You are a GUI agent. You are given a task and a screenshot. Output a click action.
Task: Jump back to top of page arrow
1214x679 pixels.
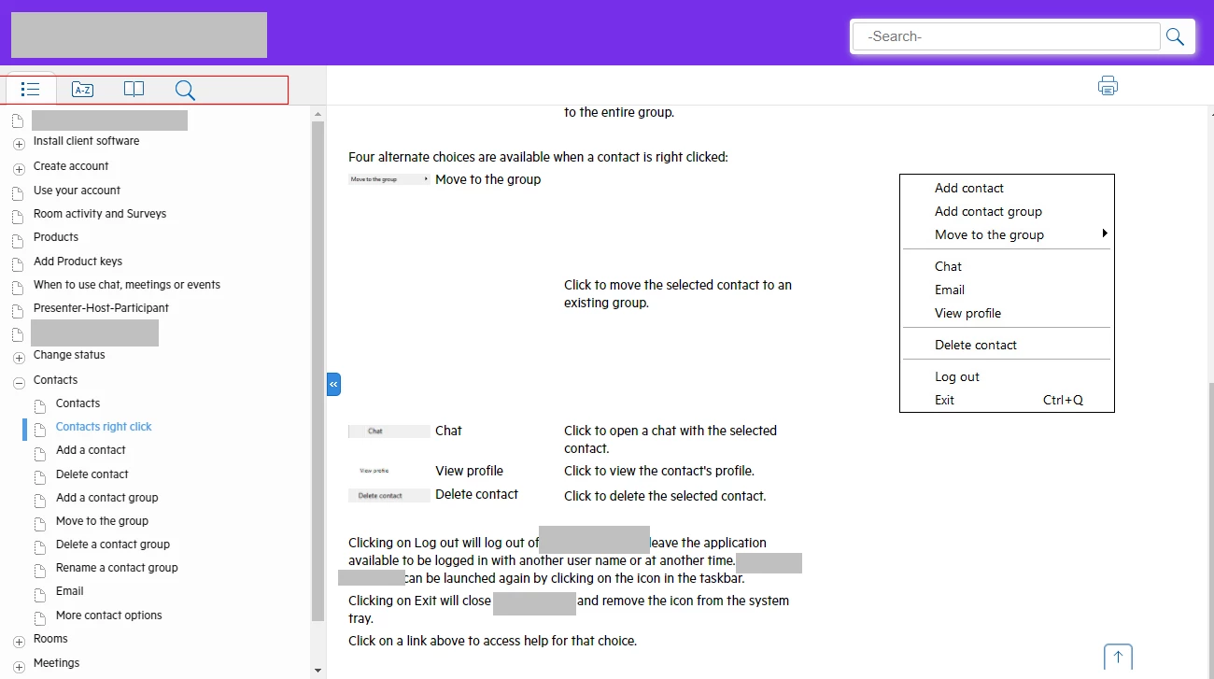point(1118,657)
